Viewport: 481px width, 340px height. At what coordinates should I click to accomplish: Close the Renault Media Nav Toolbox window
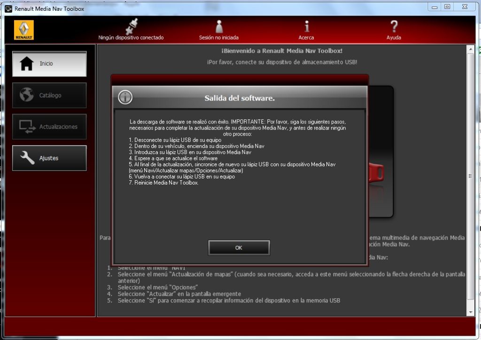click(465, 7)
